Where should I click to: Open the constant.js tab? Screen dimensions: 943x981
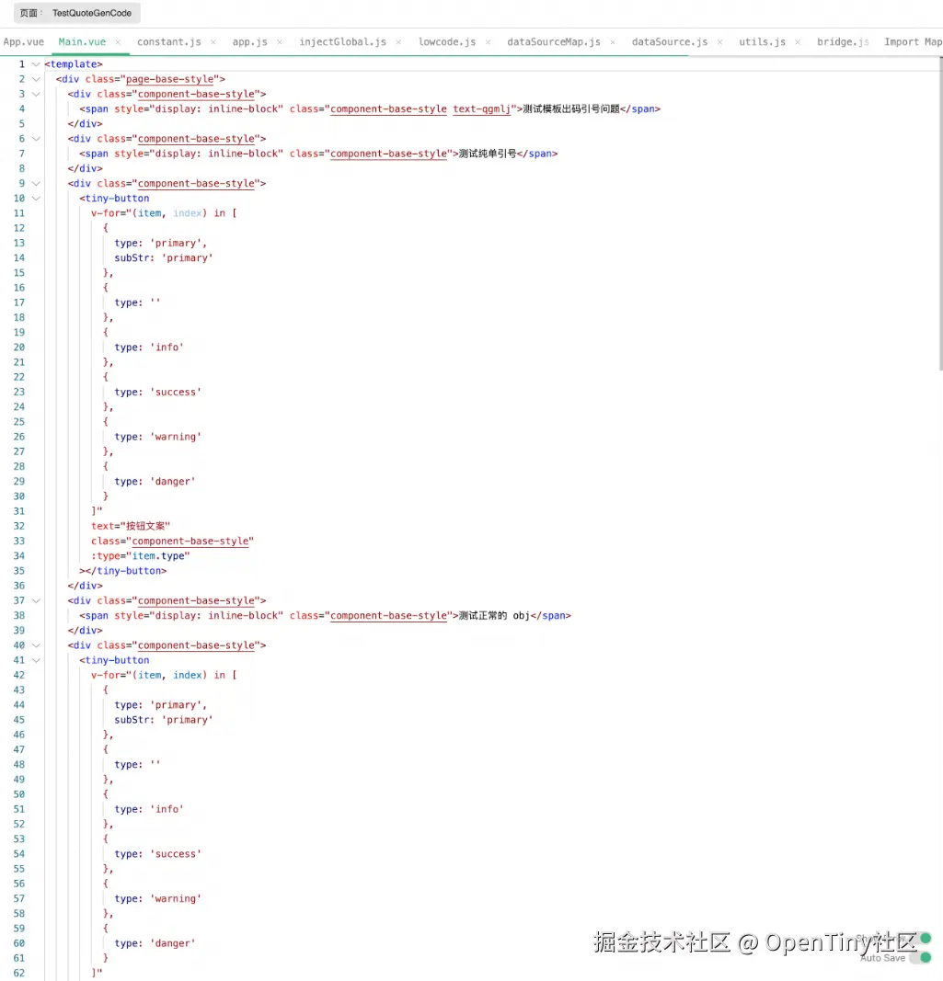(x=169, y=42)
